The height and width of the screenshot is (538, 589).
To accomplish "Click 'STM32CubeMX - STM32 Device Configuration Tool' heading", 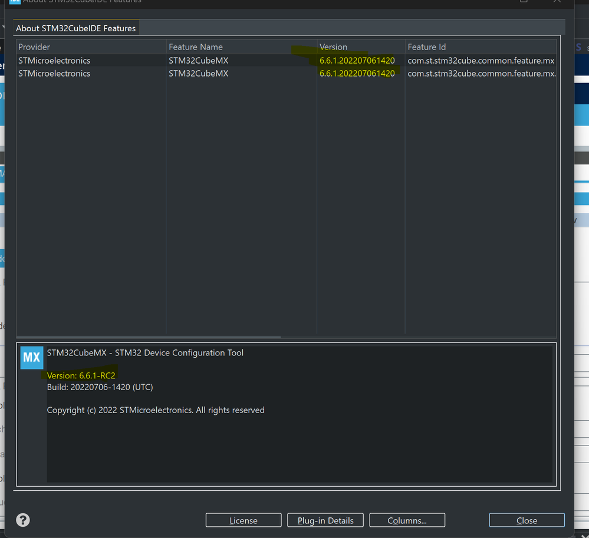I will point(145,353).
